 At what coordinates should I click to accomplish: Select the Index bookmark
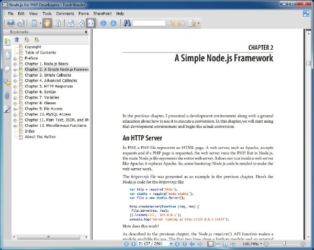(30, 131)
